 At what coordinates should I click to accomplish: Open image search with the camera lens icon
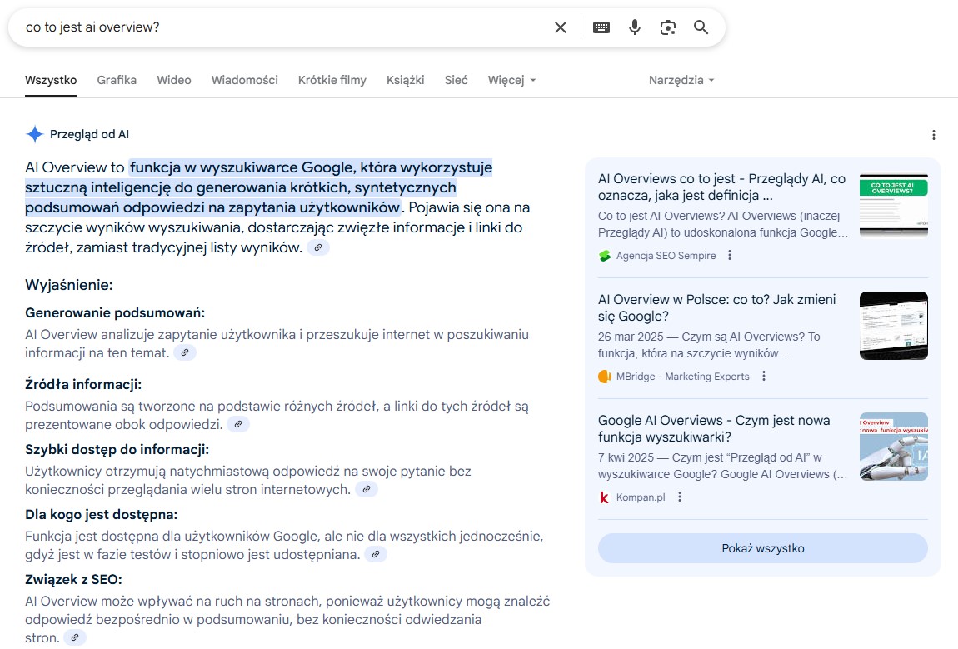click(668, 27)
